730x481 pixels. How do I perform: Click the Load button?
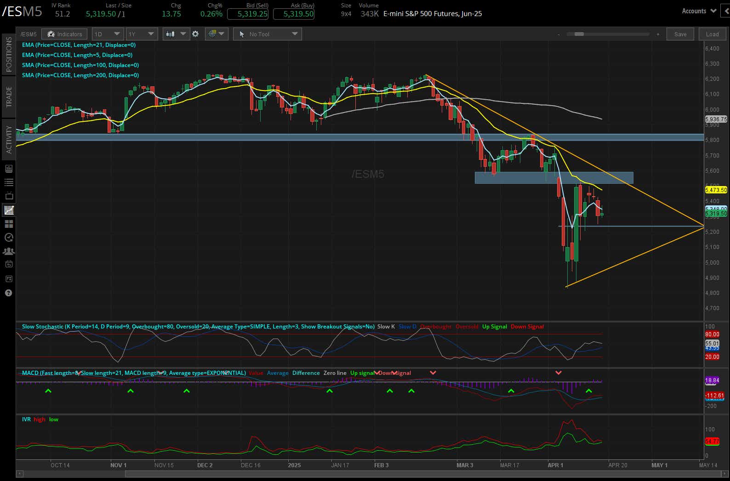(712, 34)
